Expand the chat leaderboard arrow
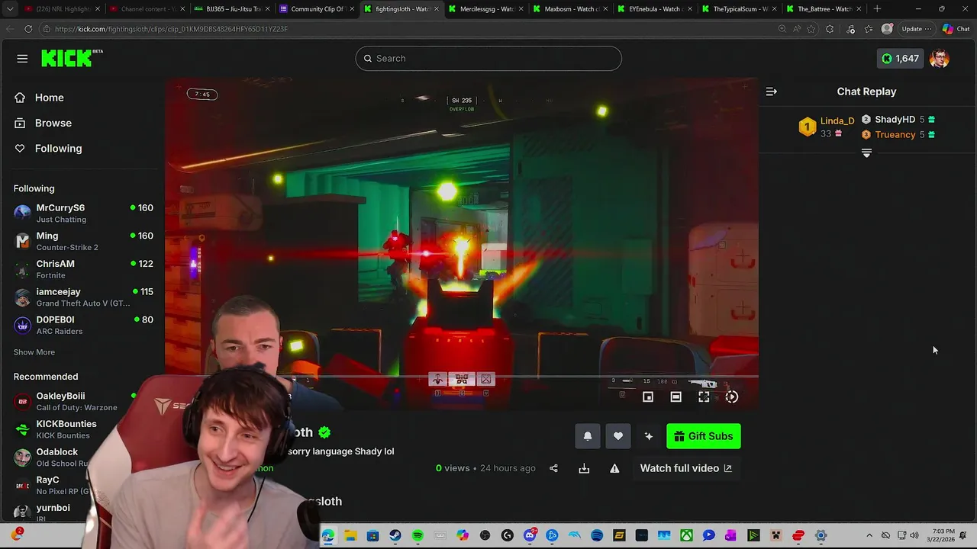This screenshot has height=549, width=977. coord(866,153)
